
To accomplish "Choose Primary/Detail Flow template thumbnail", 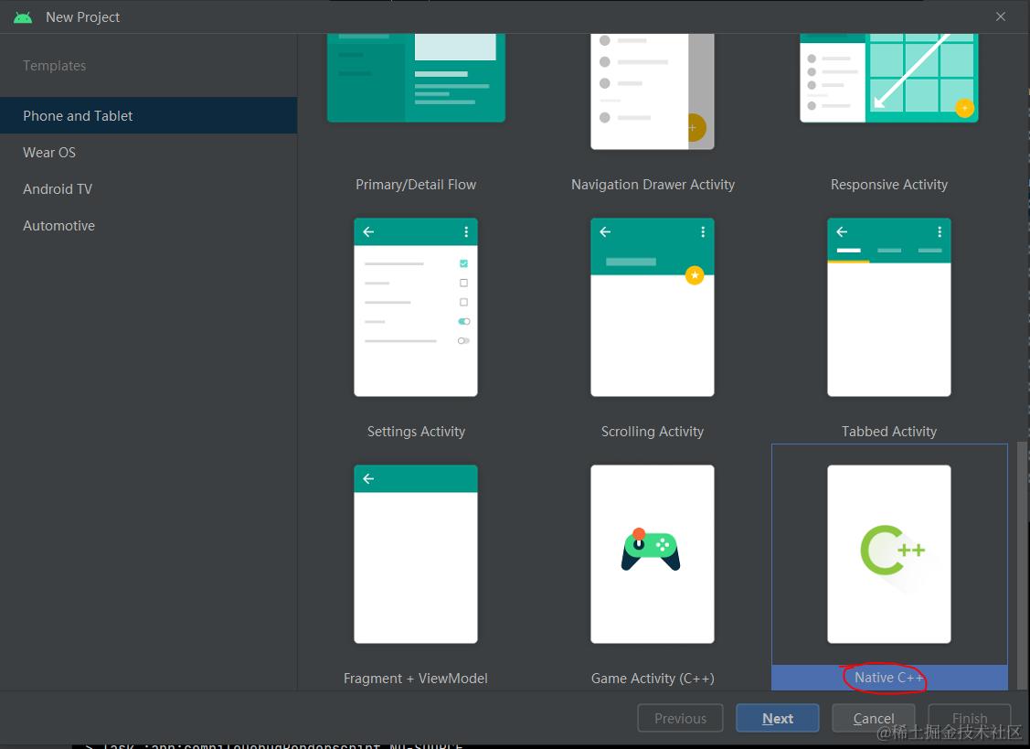I will [416, 78].
